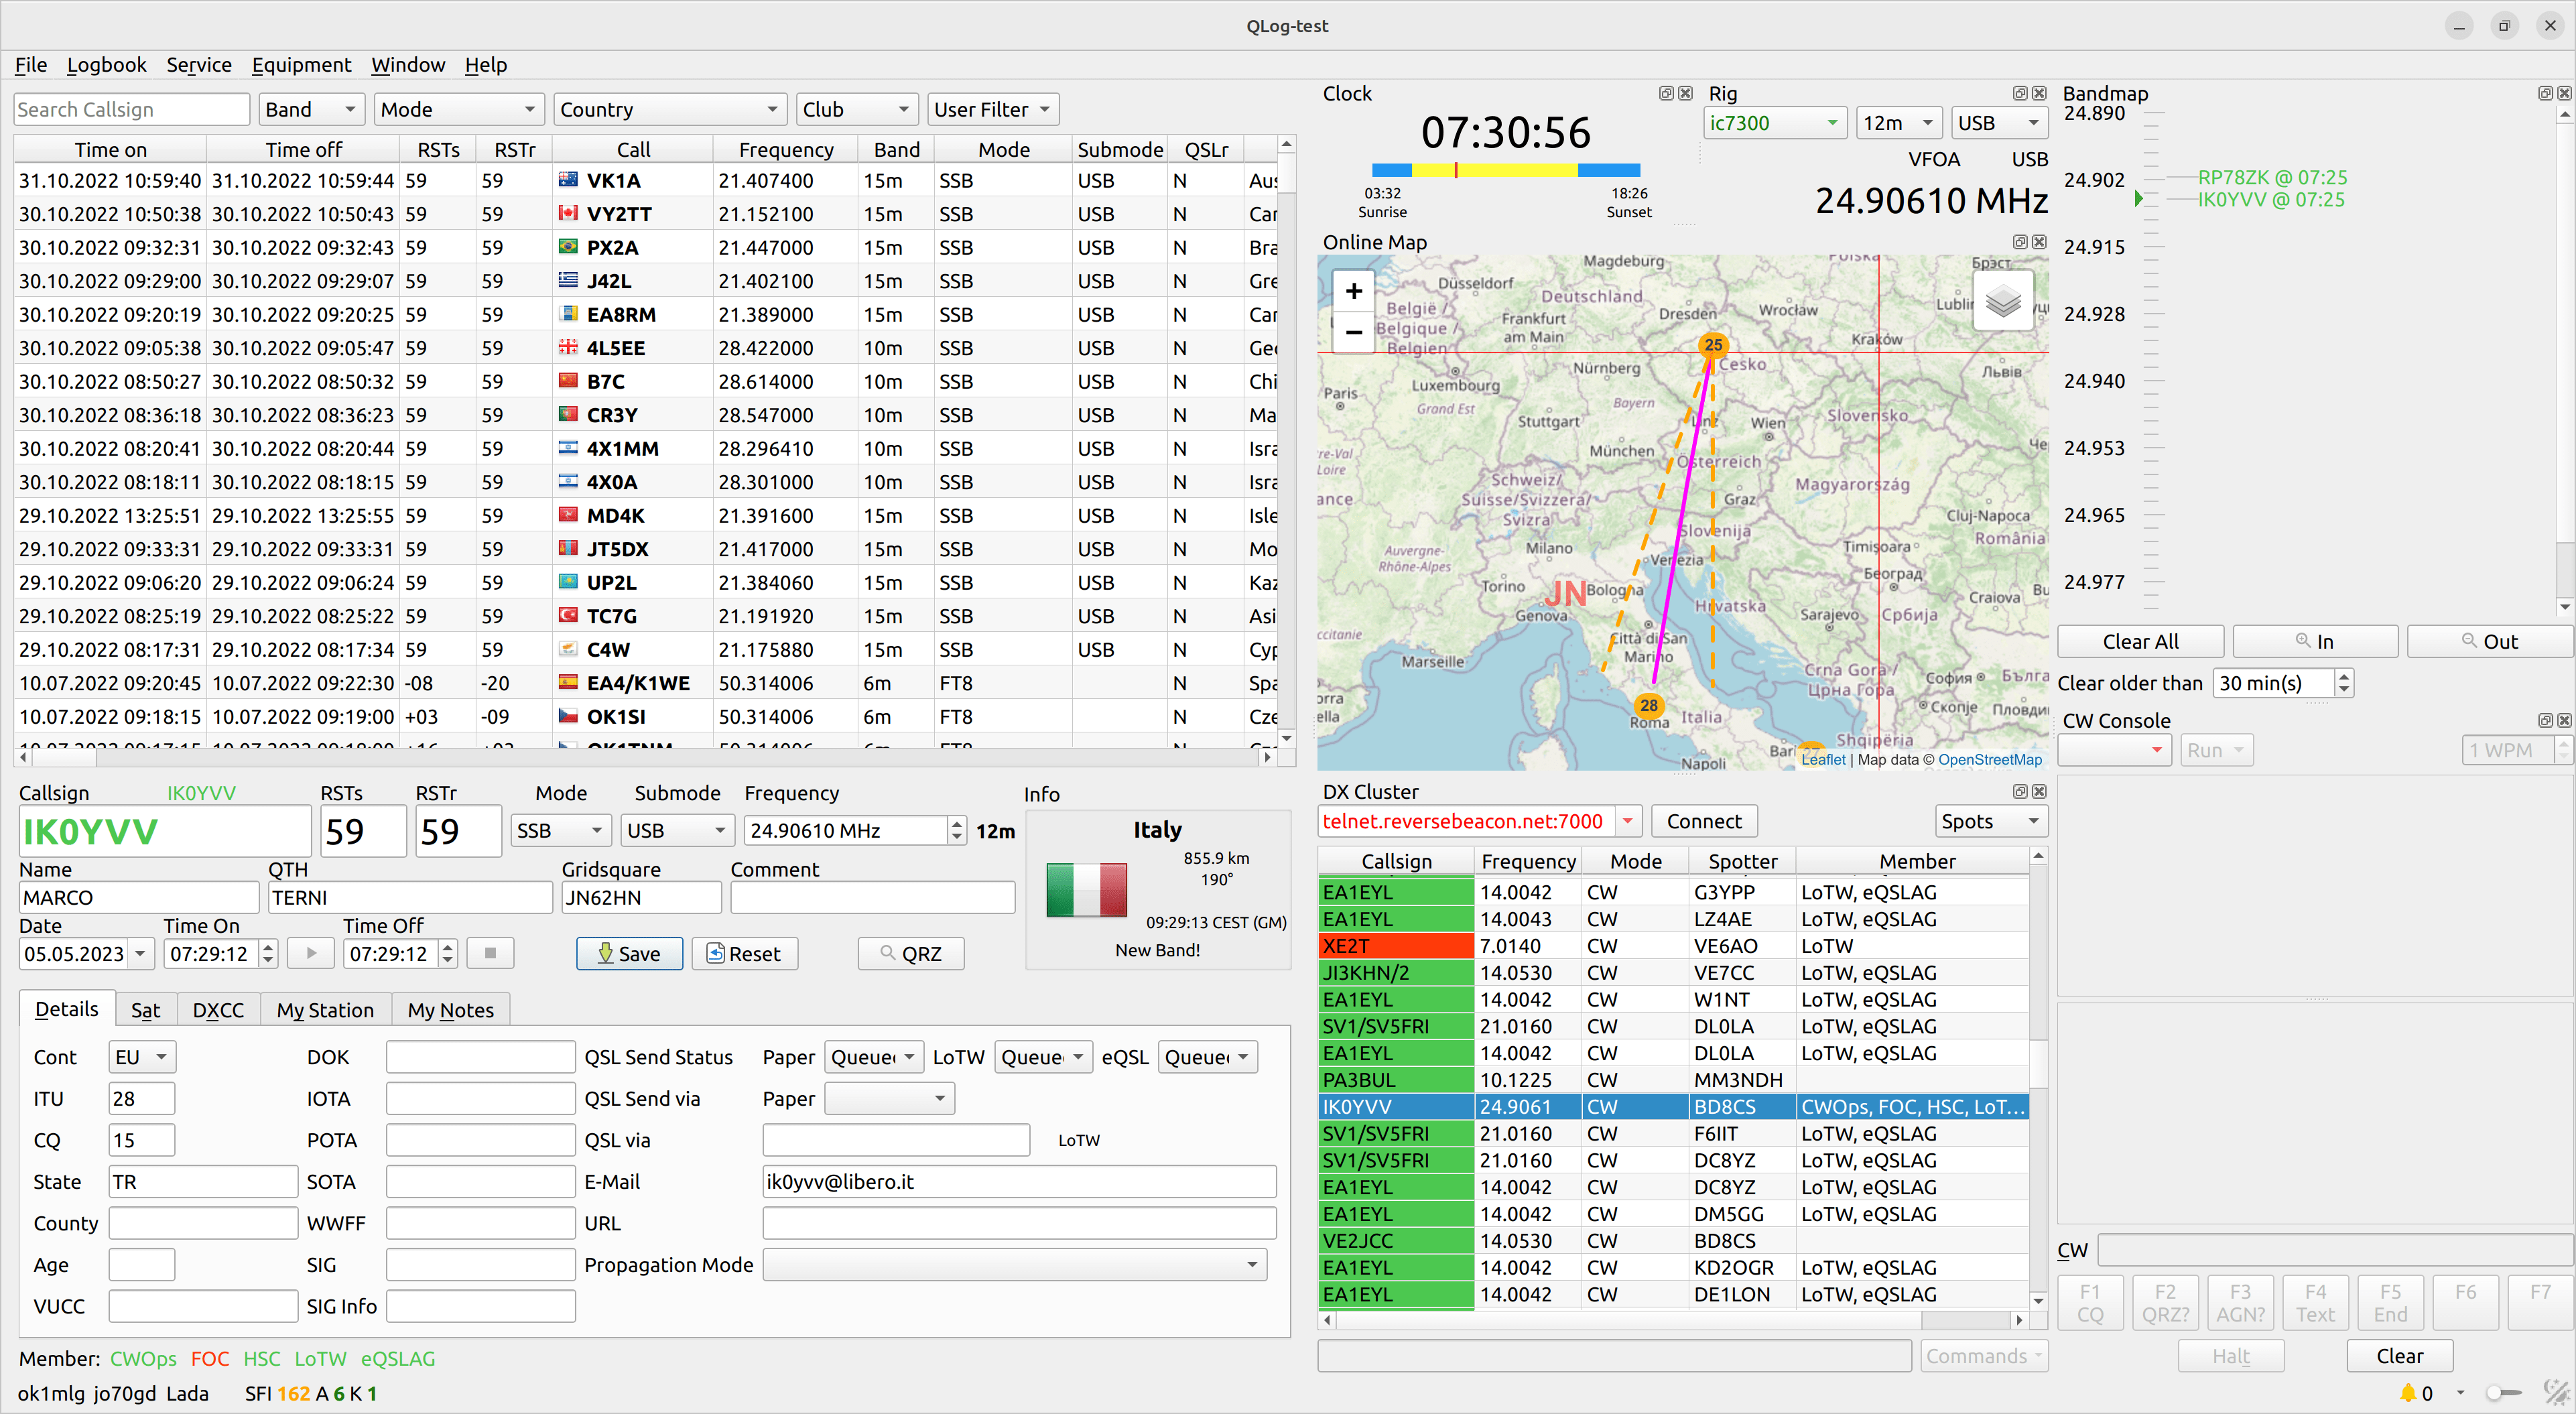Float the Clock panel

click(1666, 93)
